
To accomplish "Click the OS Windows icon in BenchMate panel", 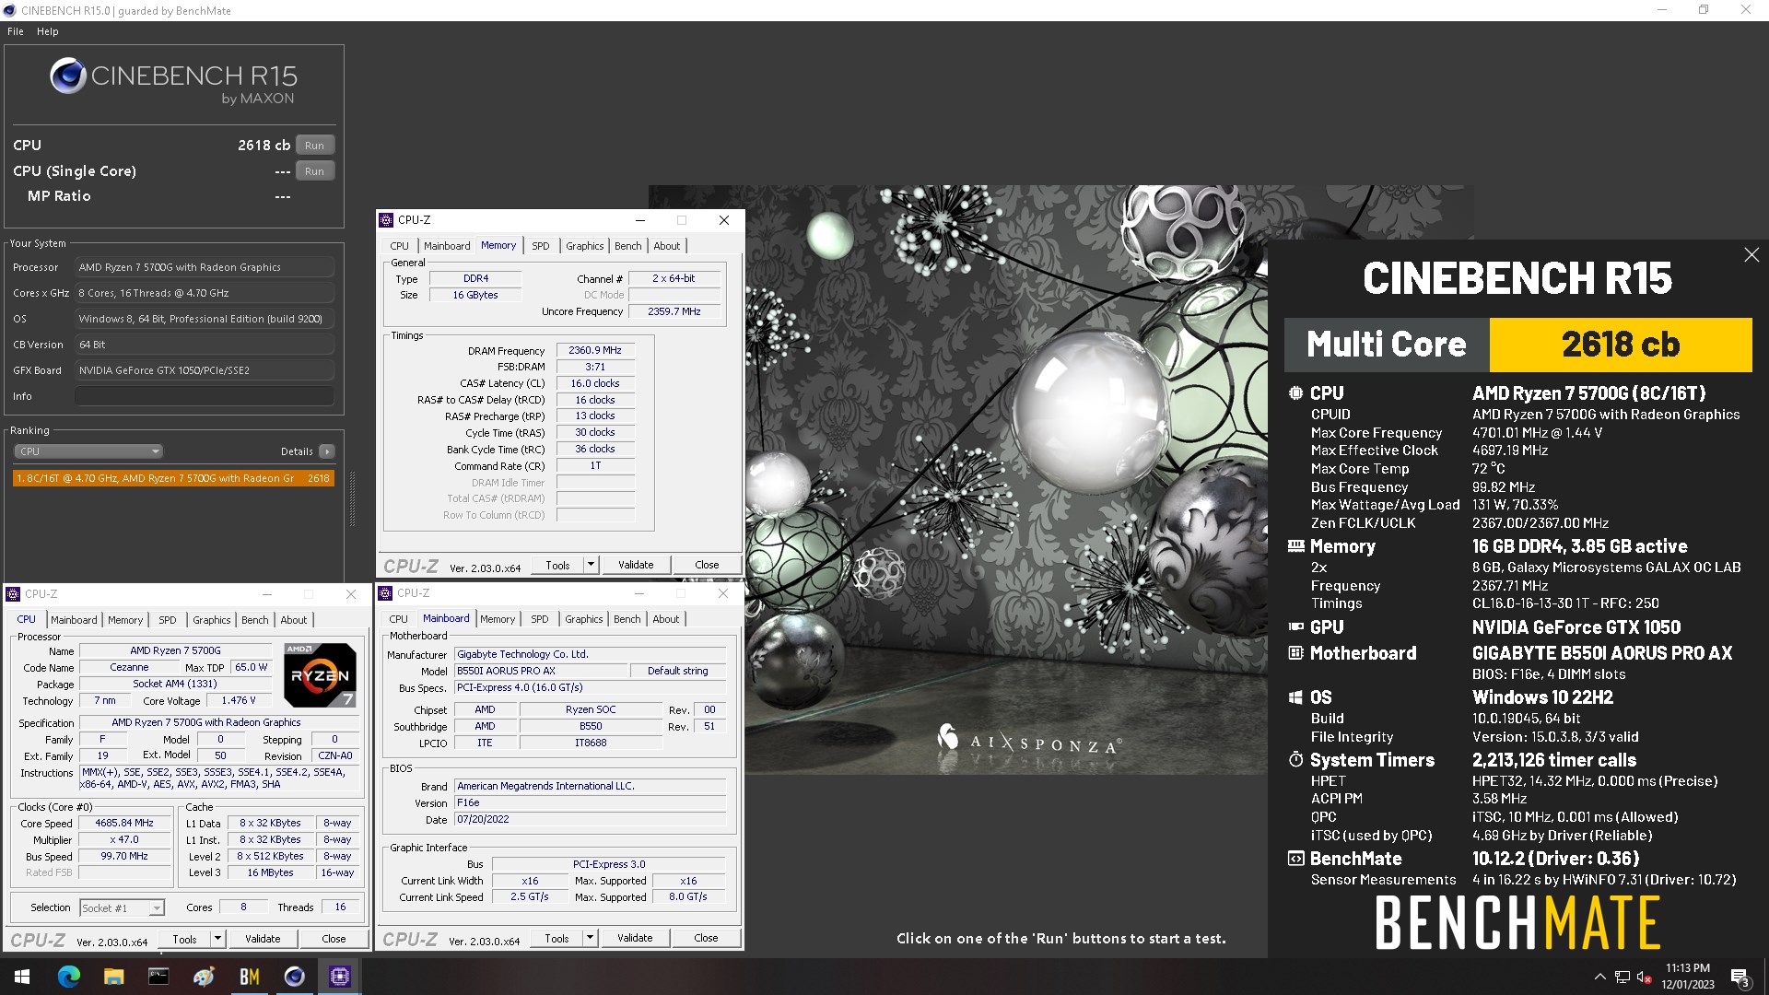I will click(1295, 697).
